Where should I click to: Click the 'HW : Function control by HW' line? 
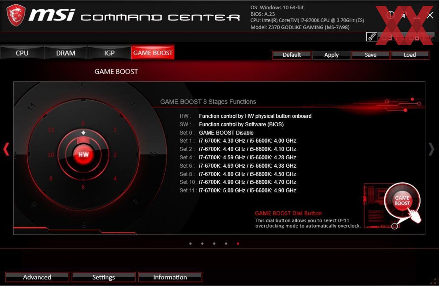(246, 116)
